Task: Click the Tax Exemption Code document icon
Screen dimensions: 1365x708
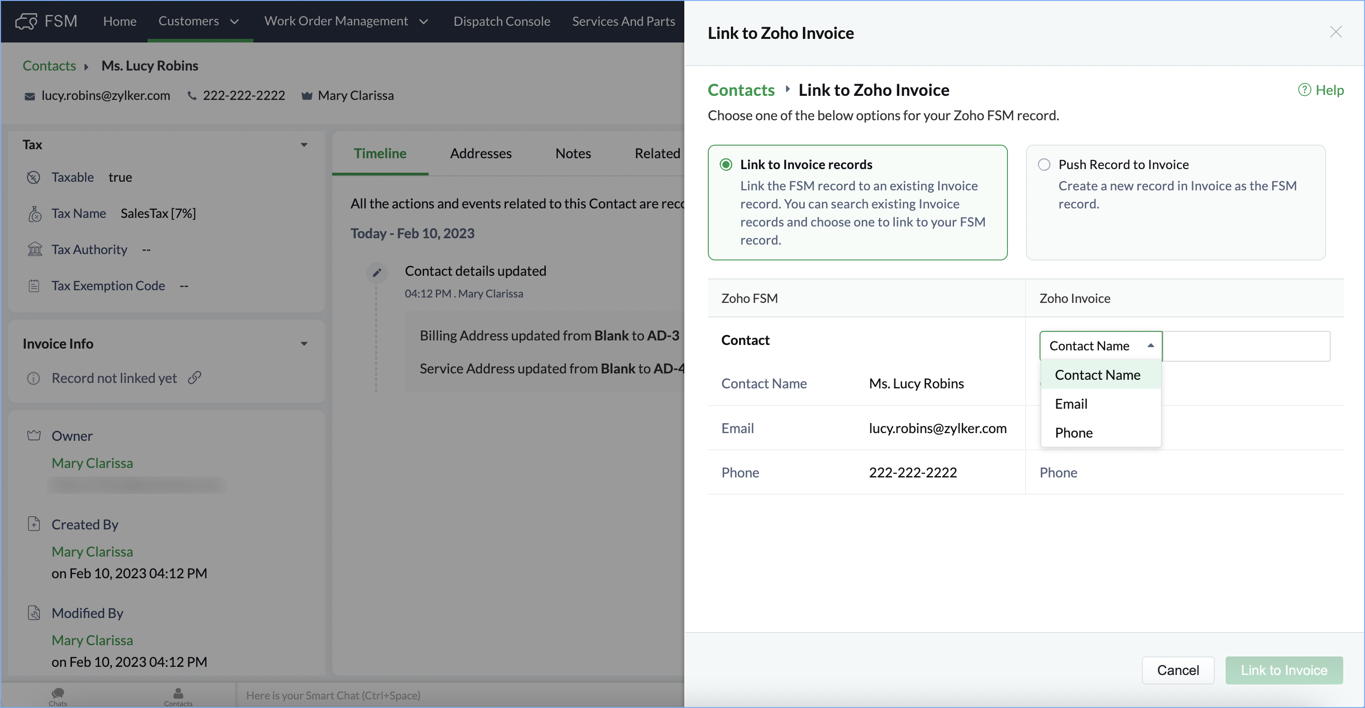Action: coord(34,286)
